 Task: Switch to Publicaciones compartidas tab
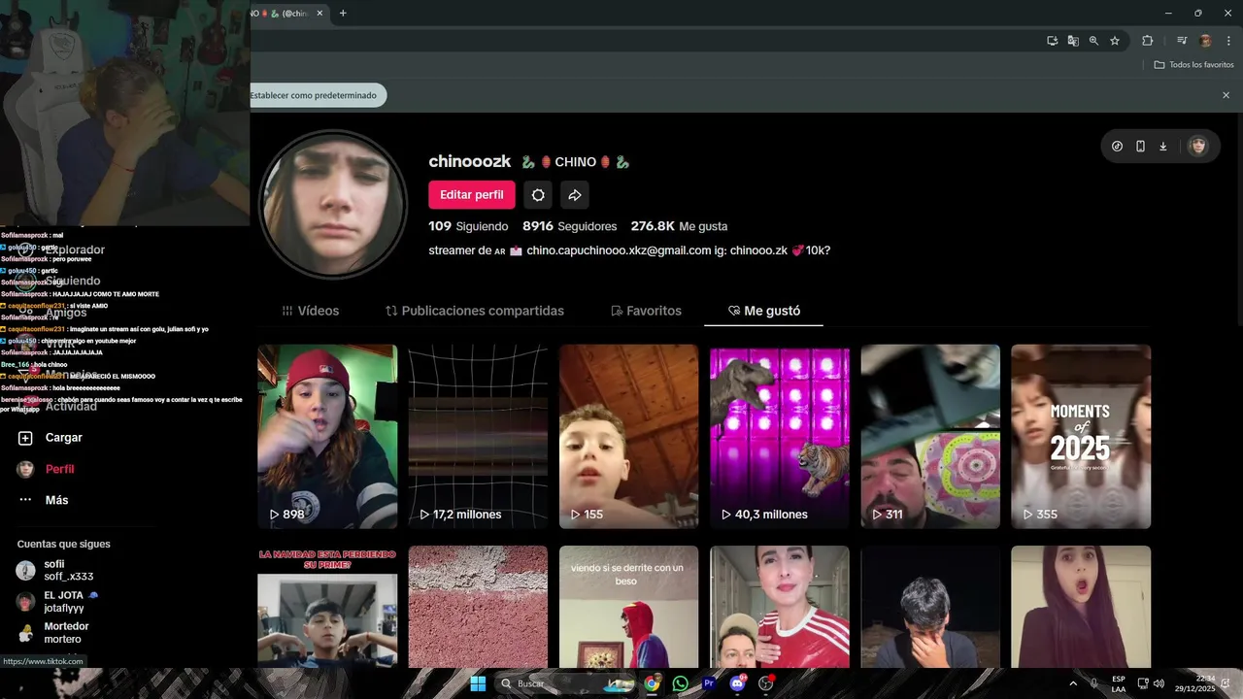coord(475,311)
